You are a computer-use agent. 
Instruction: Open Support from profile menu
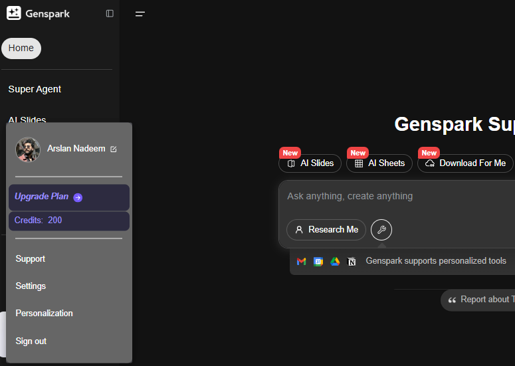pyautogui.click(x=31, y=259)
